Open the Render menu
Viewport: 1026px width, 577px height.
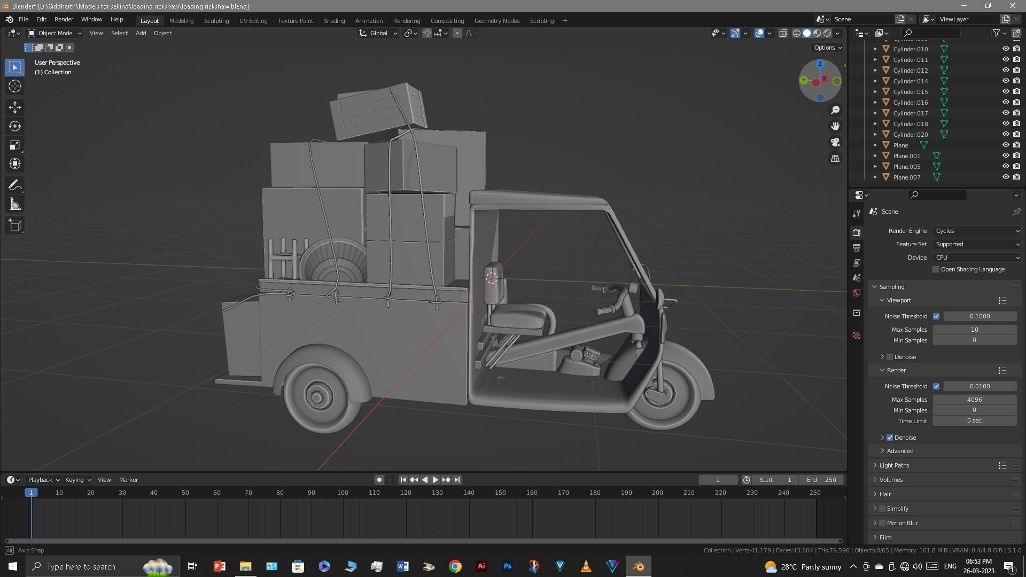(x=64, y=19)
